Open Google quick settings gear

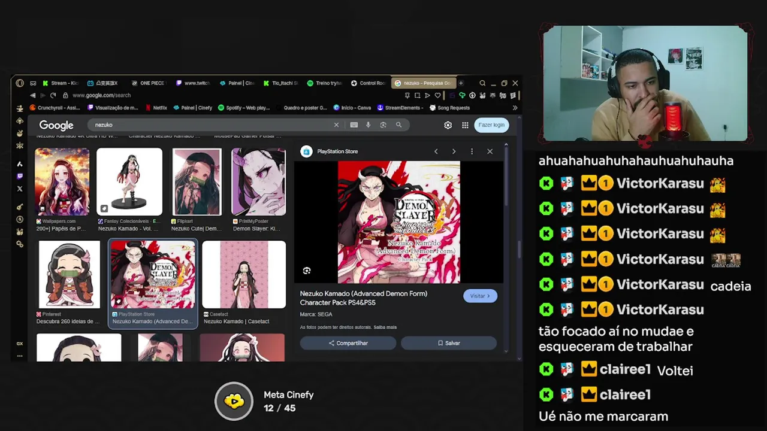click(448, 125)
